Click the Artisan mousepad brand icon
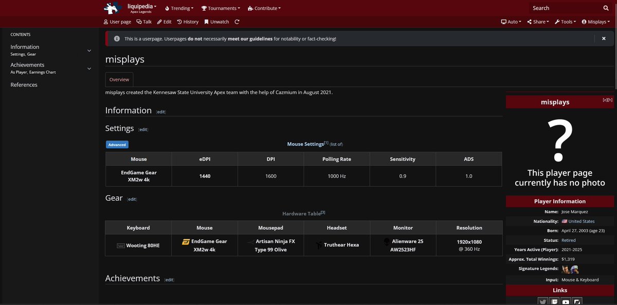 (x=251, y=241)
